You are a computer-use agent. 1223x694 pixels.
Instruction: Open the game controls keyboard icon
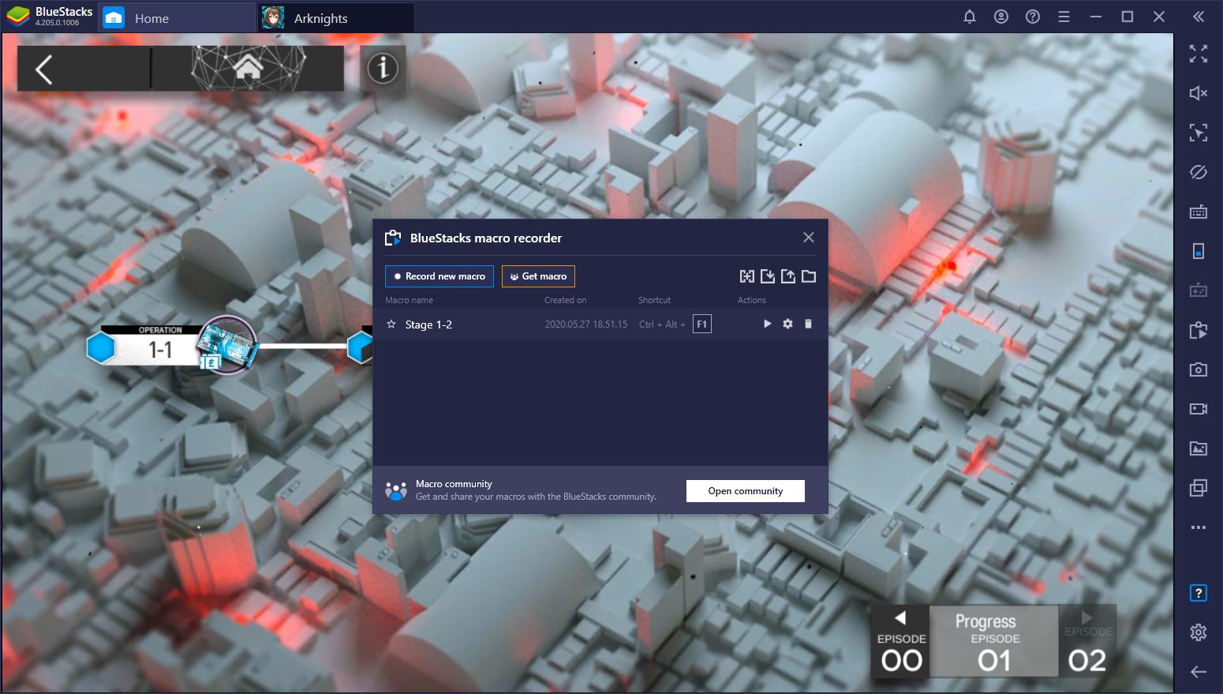(1199, 212)
